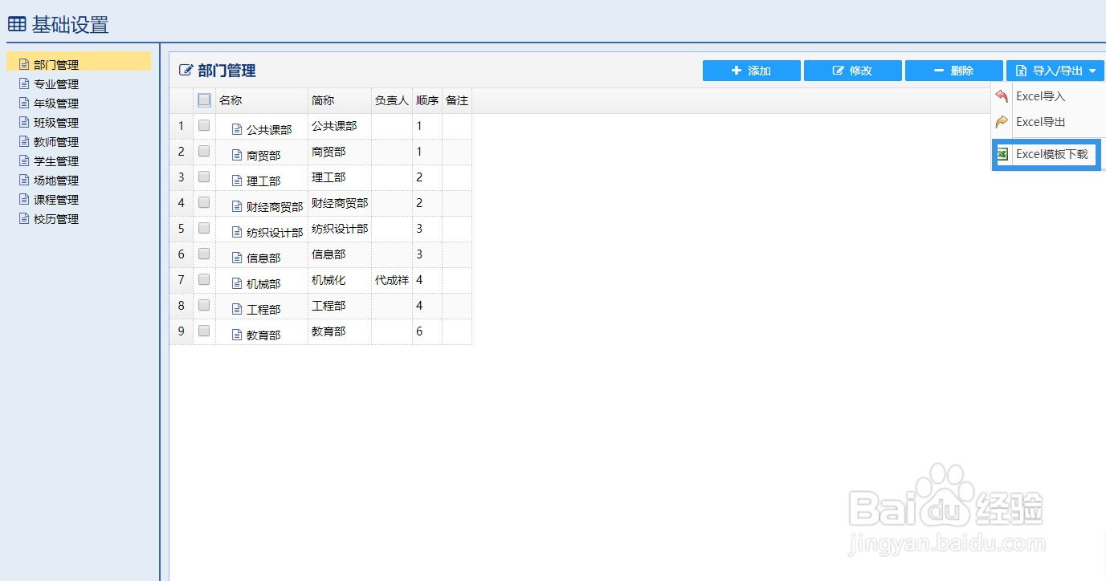Click the page icon next to 教师管理
The height and width of the screenshot is (581, 1106).
tap(23, 141)
